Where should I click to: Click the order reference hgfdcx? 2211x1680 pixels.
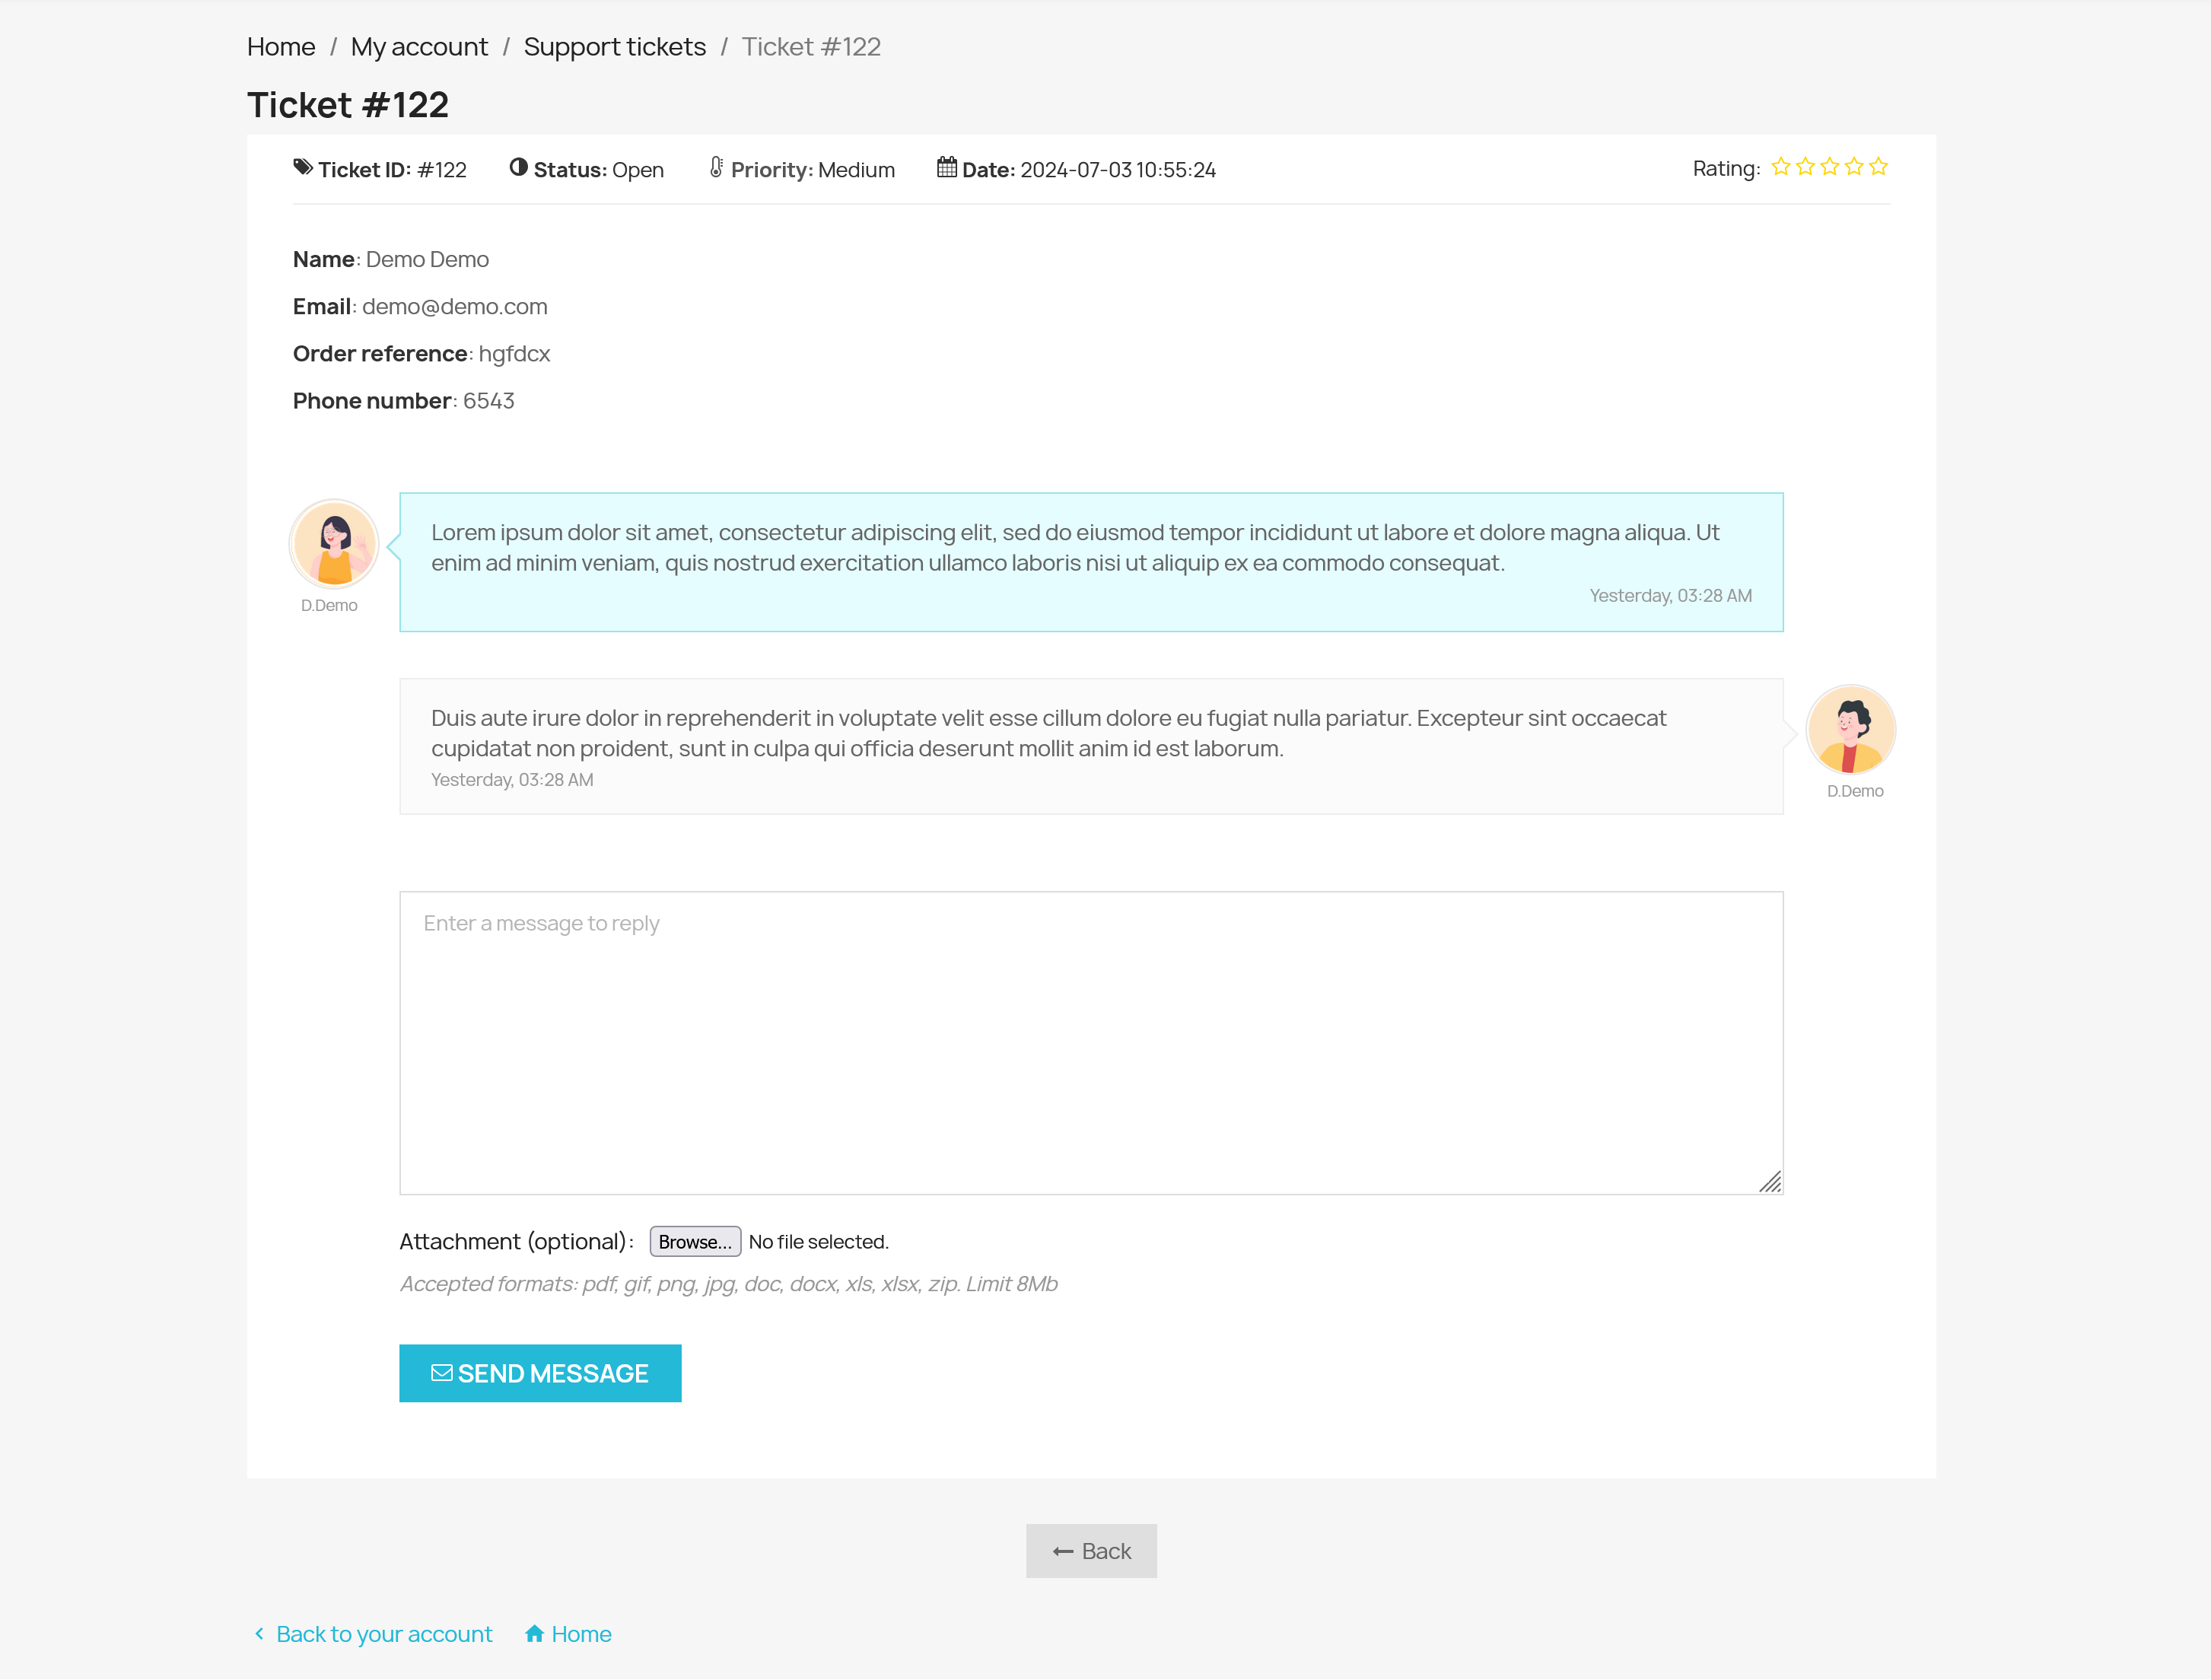point(514,354)
